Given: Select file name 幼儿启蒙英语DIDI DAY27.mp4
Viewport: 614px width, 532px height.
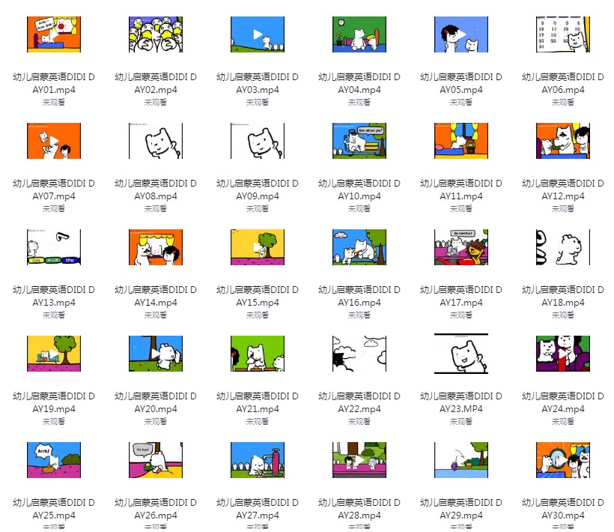Looking at the screenshot, I should tap(258, 509).
